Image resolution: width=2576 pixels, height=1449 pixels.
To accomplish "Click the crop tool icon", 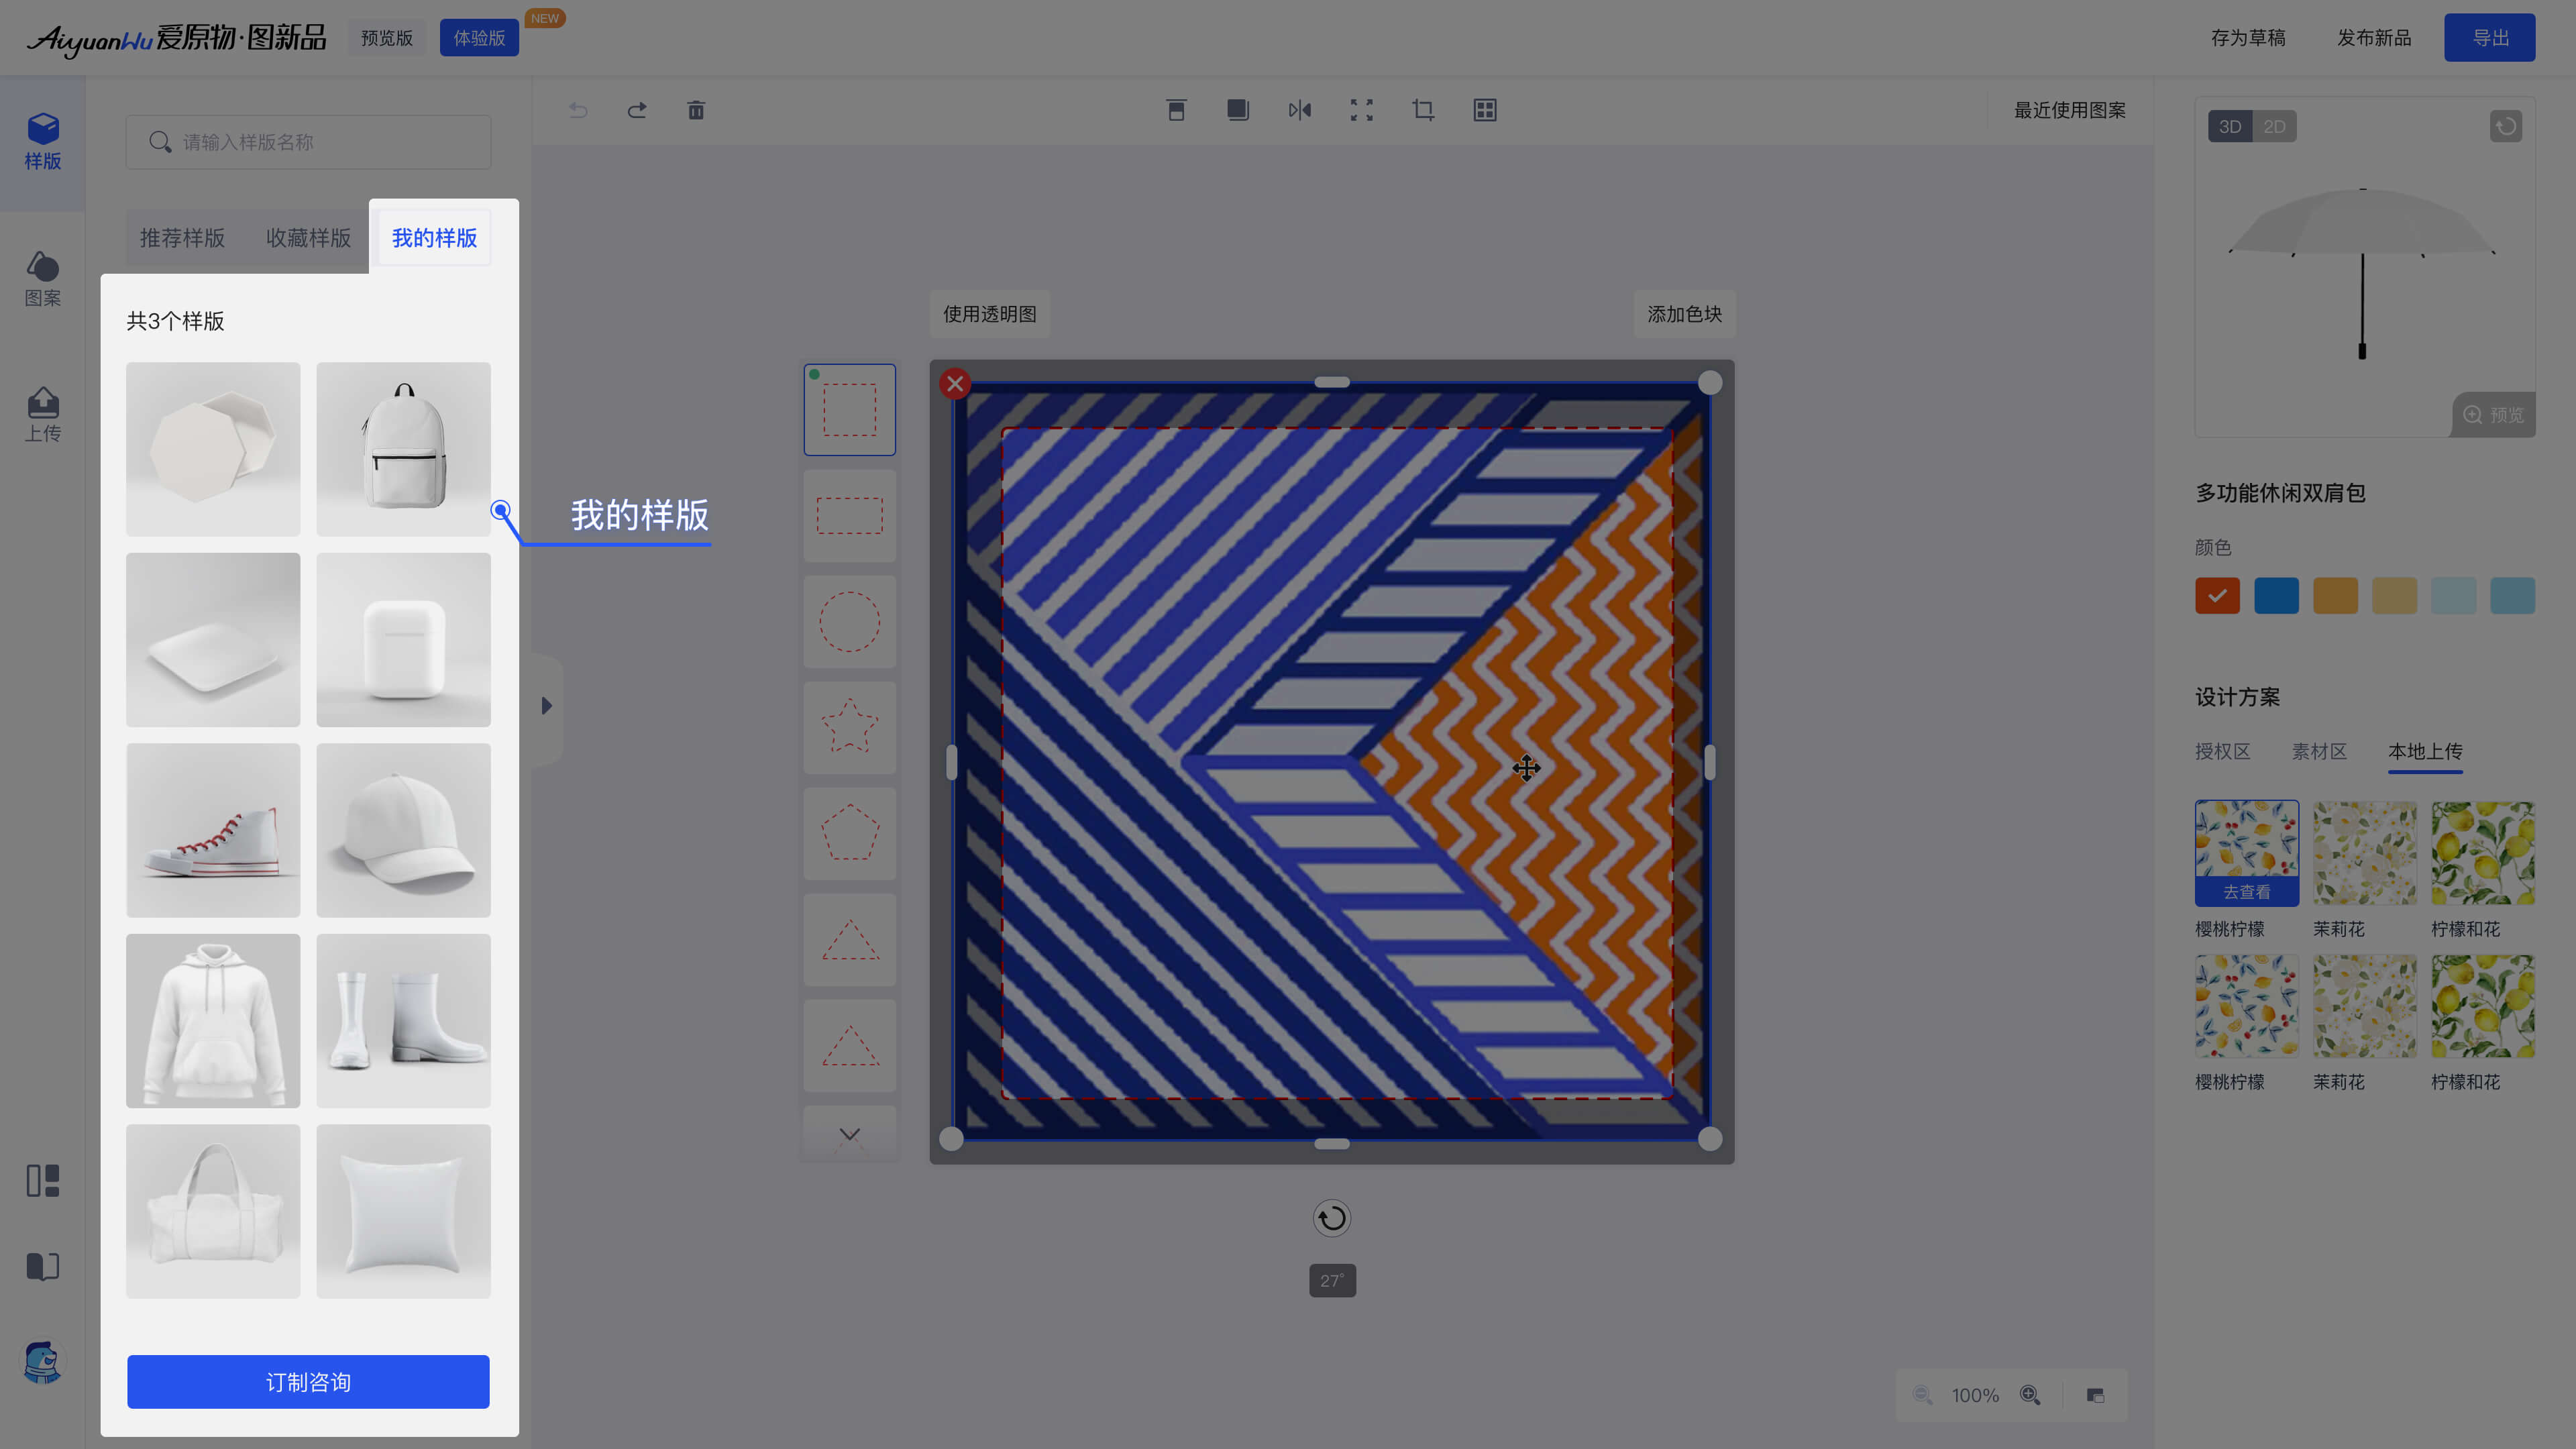I will [x=1423, y=110].
